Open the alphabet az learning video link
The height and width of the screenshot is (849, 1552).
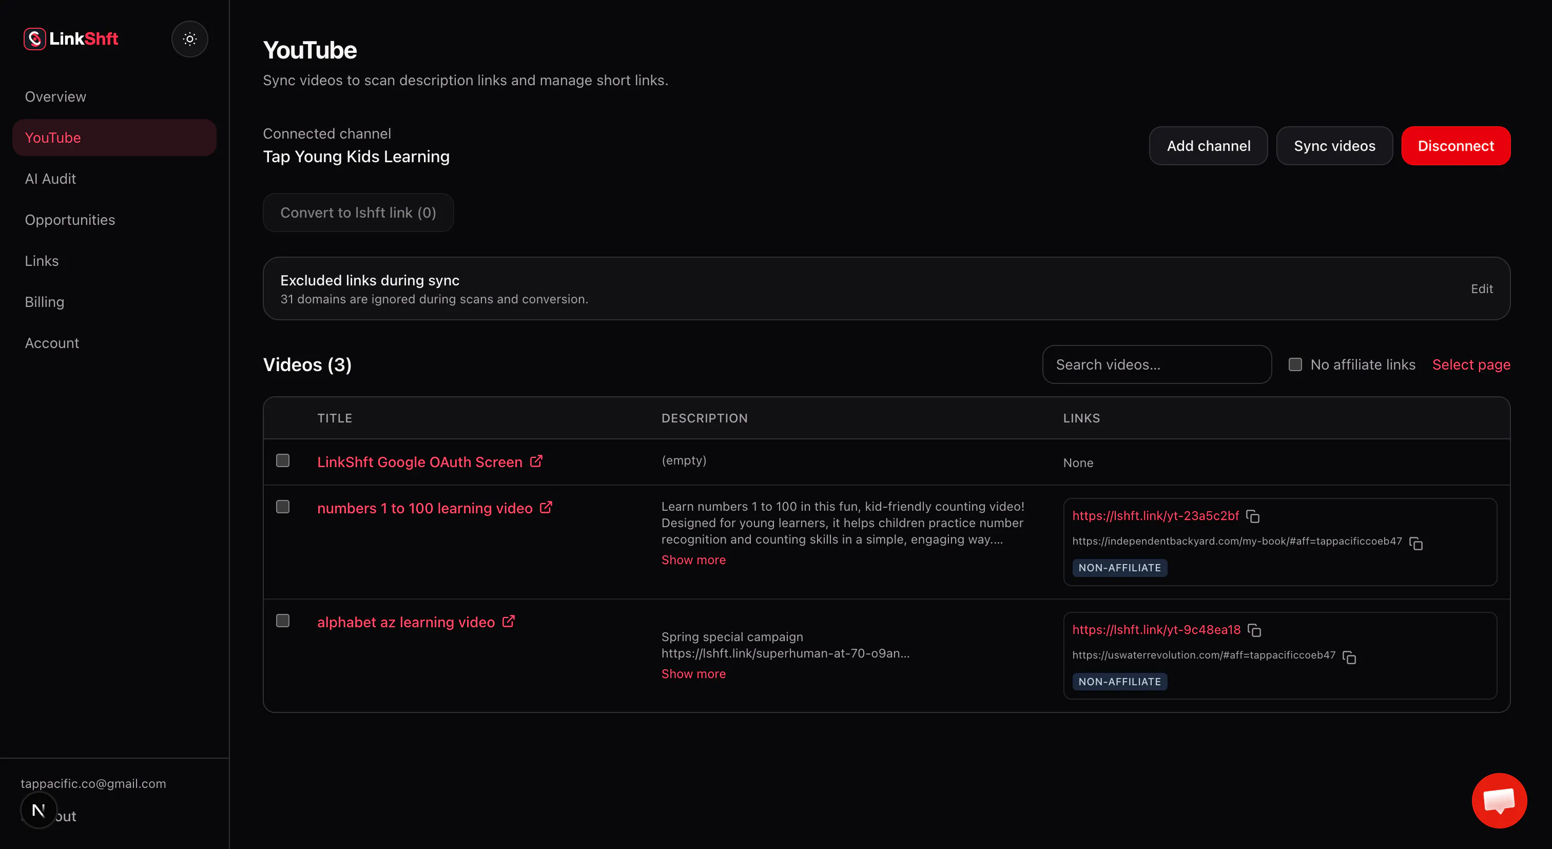[406, 623]
